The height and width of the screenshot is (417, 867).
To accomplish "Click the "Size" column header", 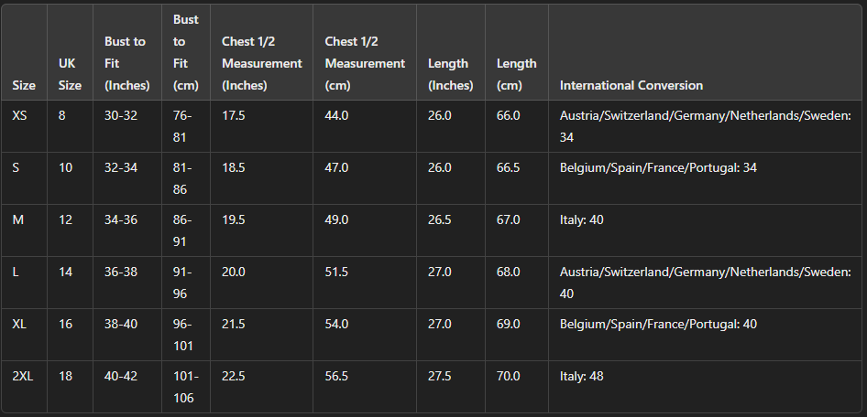I will click(25, 85).
